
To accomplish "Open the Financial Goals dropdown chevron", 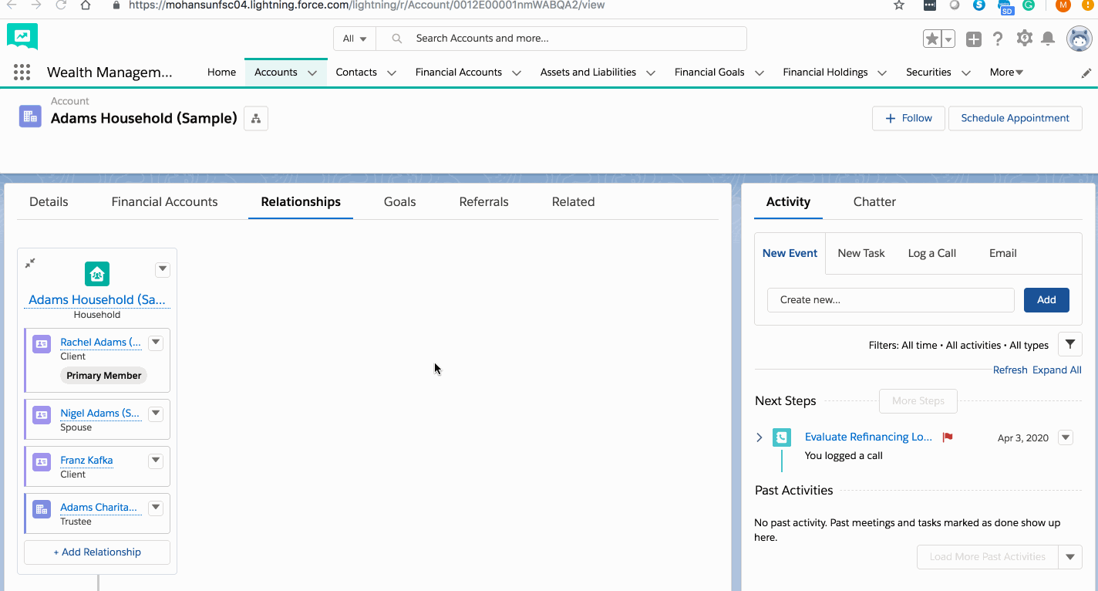I will pos(760,73).
